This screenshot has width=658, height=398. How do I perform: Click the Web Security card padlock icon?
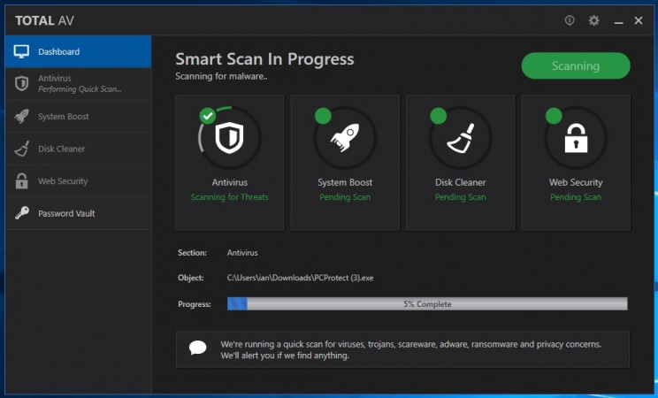click(x=576, y=137)
